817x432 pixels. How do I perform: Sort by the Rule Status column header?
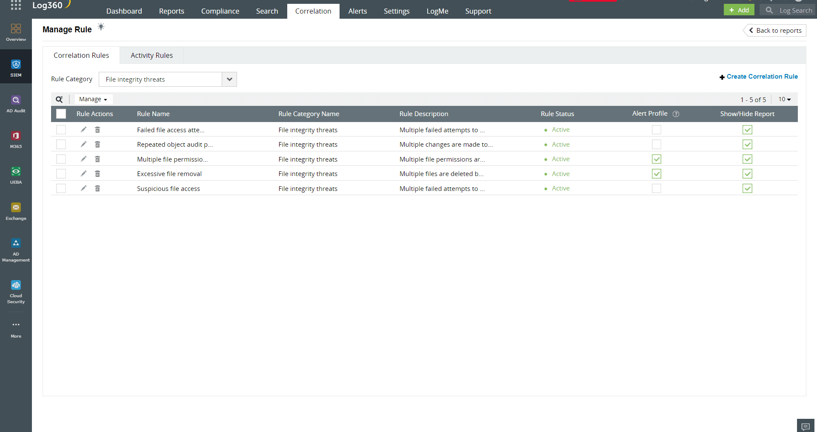pyautogui.click(x=557, y=114)
